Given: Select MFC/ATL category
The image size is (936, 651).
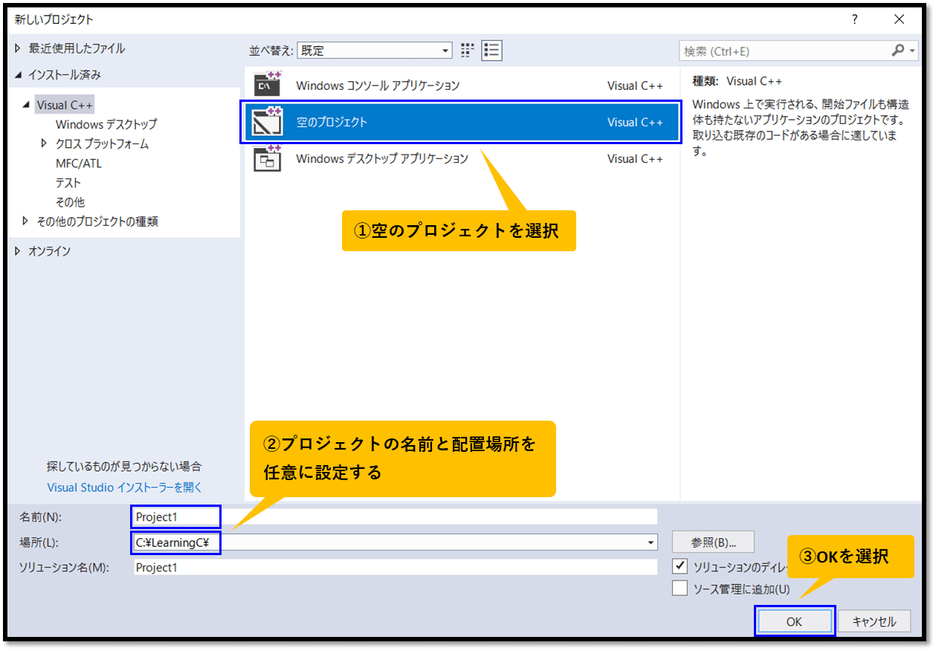Looking at the screenshot, I should point(79,163).
